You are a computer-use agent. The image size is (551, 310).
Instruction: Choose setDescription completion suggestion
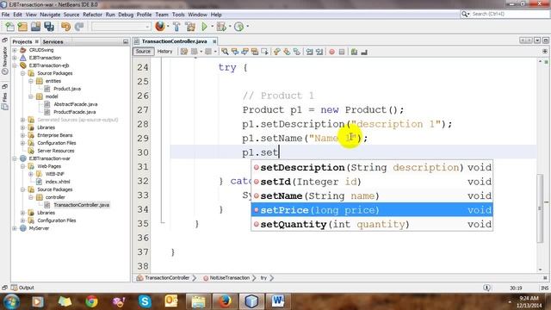tap(372, 167)
